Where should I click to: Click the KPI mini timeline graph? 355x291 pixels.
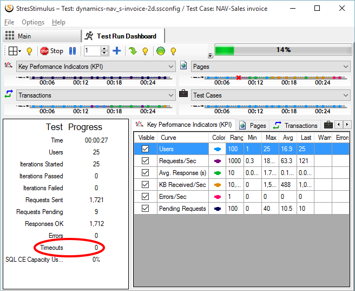pos(90,80)
